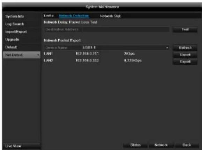Click the Device Name dropdown arrow

point(167,48)
